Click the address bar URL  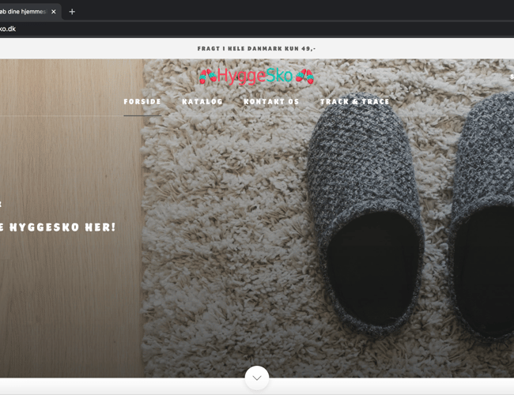pos(8,28)
